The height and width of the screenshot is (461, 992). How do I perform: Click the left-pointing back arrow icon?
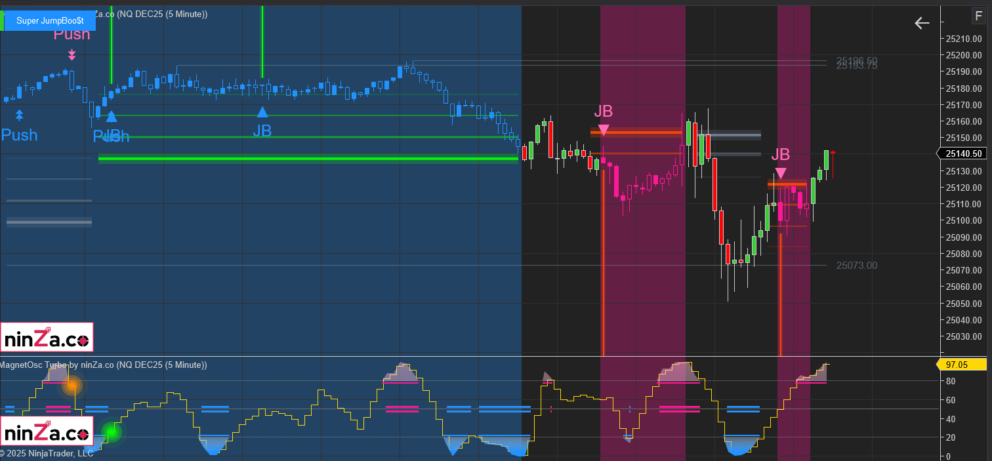coord(922,24)
